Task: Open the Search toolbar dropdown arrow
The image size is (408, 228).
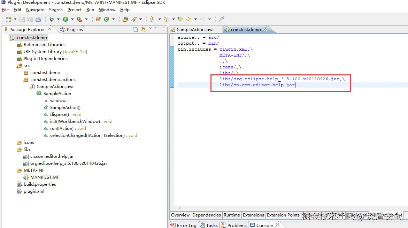Action: coord(140,19)
